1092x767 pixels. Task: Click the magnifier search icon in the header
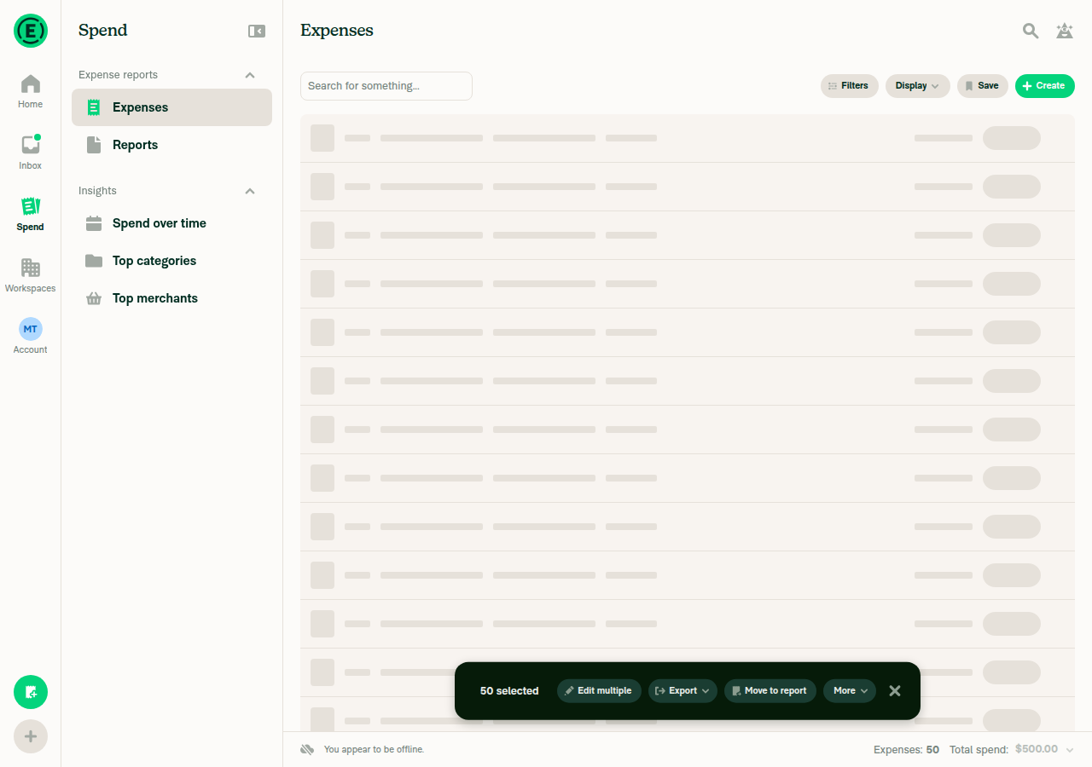1031,31
